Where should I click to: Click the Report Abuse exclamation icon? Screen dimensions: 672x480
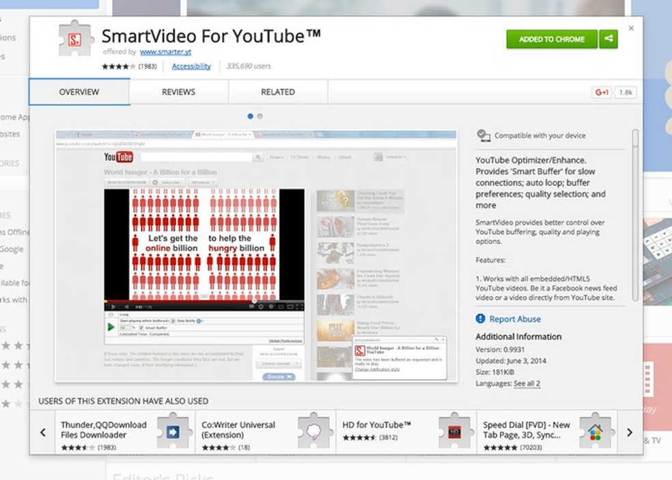(x=480, y=319)
